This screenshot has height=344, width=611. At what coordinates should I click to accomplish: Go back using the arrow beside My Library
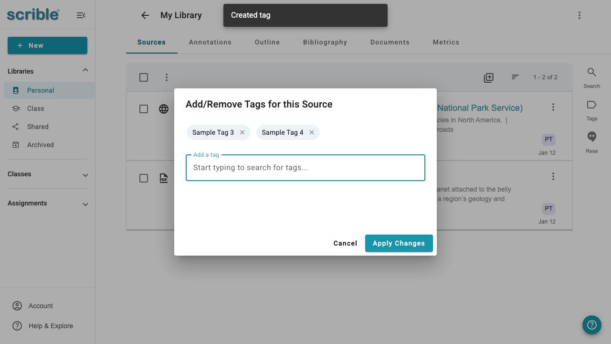tap(145, 15)
